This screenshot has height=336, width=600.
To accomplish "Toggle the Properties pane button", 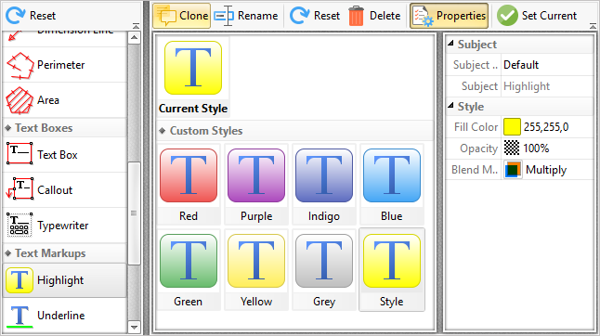I will coord(449,16).
